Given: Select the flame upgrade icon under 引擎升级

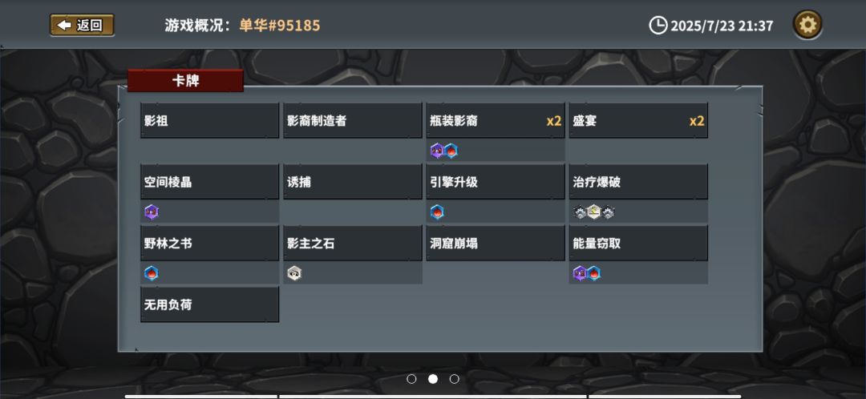Looking at the screenshot, I should click(x=437, y=212).
